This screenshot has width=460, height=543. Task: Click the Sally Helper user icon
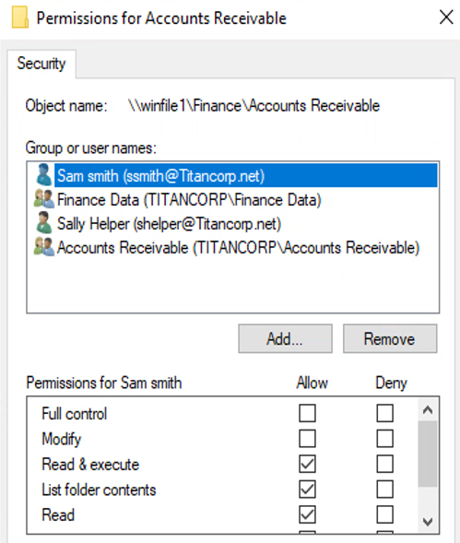point(44,222)
